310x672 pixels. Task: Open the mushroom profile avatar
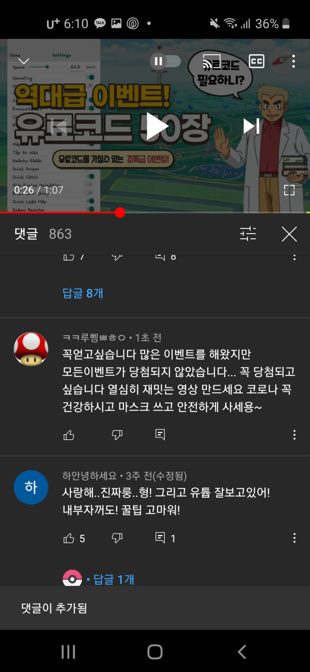coord(30,350)
